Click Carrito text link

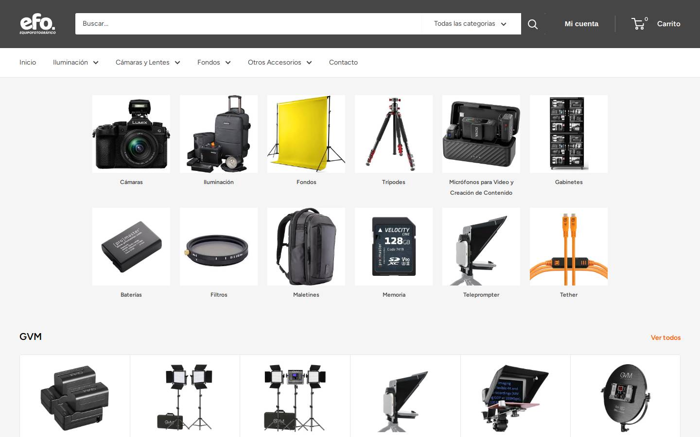click(668, 24)
